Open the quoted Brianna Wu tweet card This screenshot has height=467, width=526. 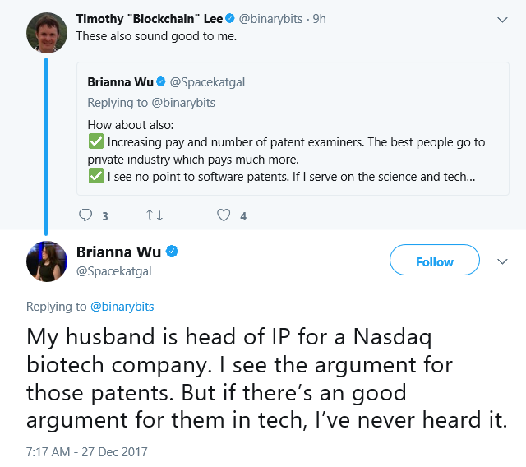(x=293, y=128)
